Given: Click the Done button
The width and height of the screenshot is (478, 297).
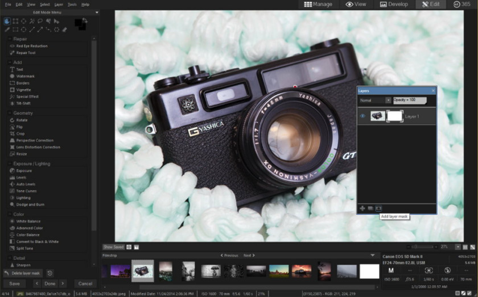Looking at the screenshot, I should (x=50, y=283).
